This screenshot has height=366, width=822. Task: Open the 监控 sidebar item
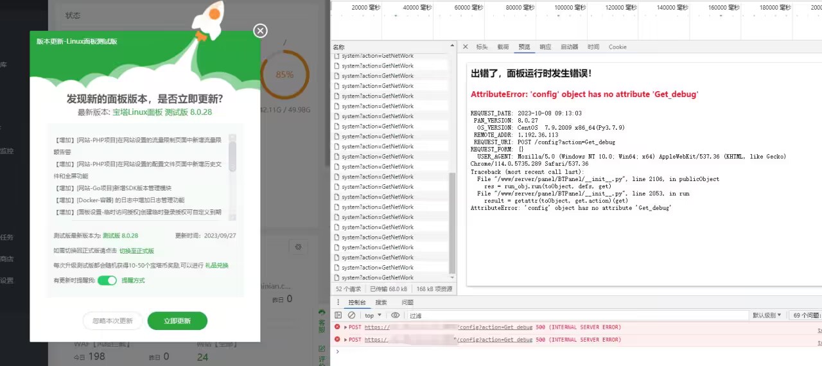pos(6,151)
